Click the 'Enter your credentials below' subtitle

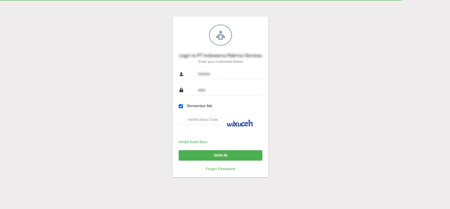pyautogui.click(x=221, y=61)
